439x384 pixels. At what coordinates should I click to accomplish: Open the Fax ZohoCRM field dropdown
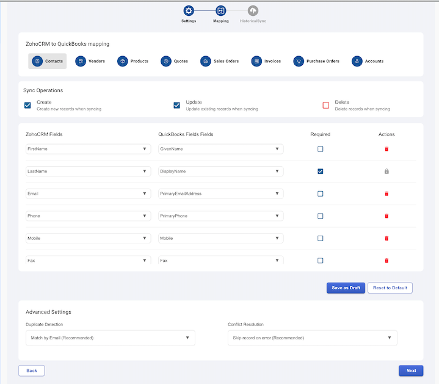pos(88,260)
